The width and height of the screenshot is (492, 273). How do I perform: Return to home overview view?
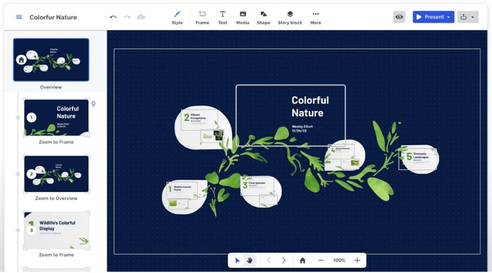click(303, 261)
